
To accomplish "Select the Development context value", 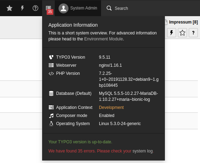I will click(111, 107).
